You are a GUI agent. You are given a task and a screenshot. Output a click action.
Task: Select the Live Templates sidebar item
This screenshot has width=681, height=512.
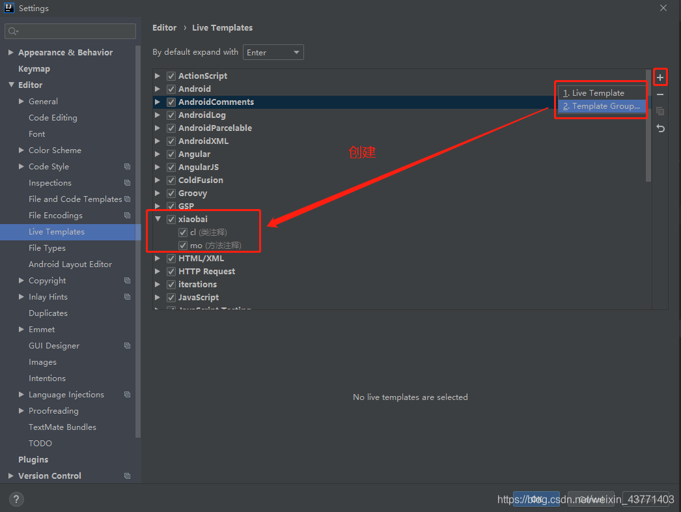(x=70, y=232)
